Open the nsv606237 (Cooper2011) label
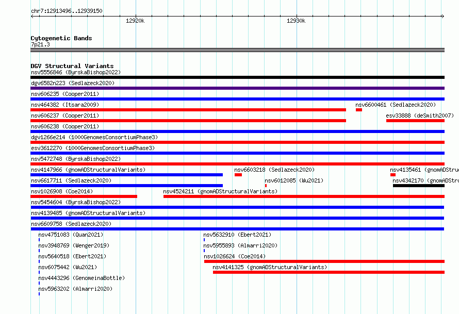Viewport: 459px width, 314px height. coord(65,115)
